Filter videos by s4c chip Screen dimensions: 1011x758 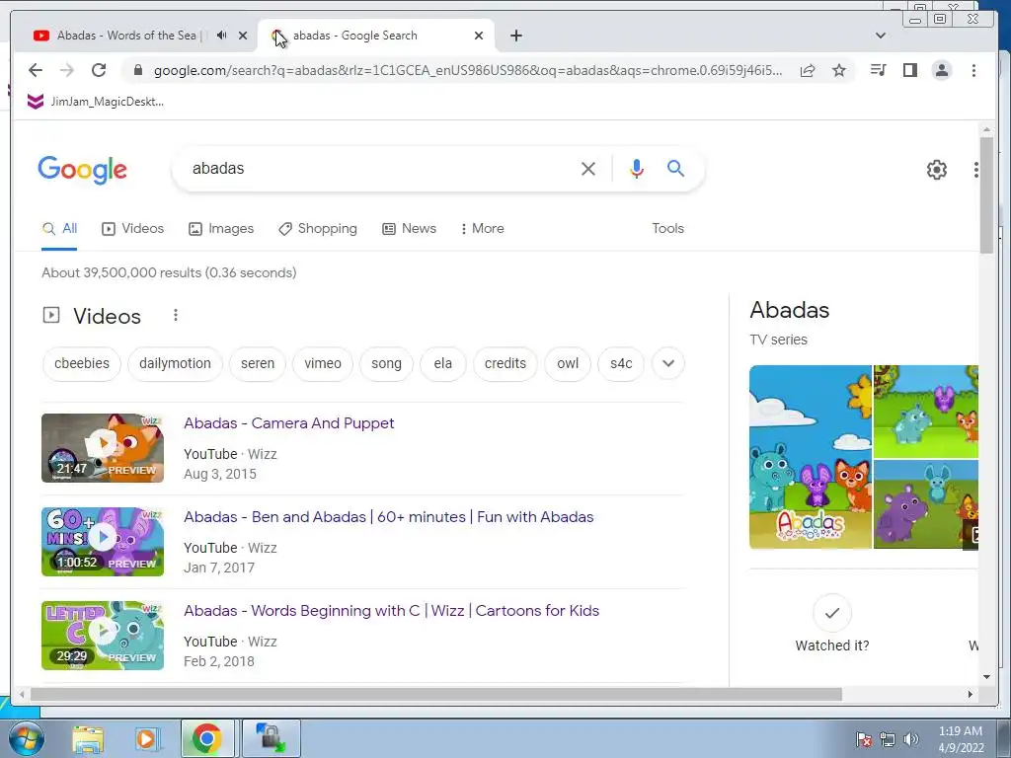tap(621, 363)
